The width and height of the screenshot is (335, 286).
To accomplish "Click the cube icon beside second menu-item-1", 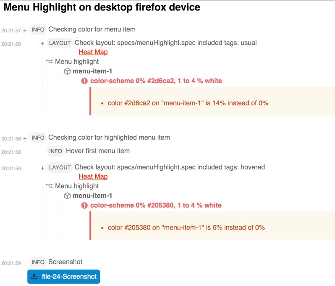I will [67, 196].
